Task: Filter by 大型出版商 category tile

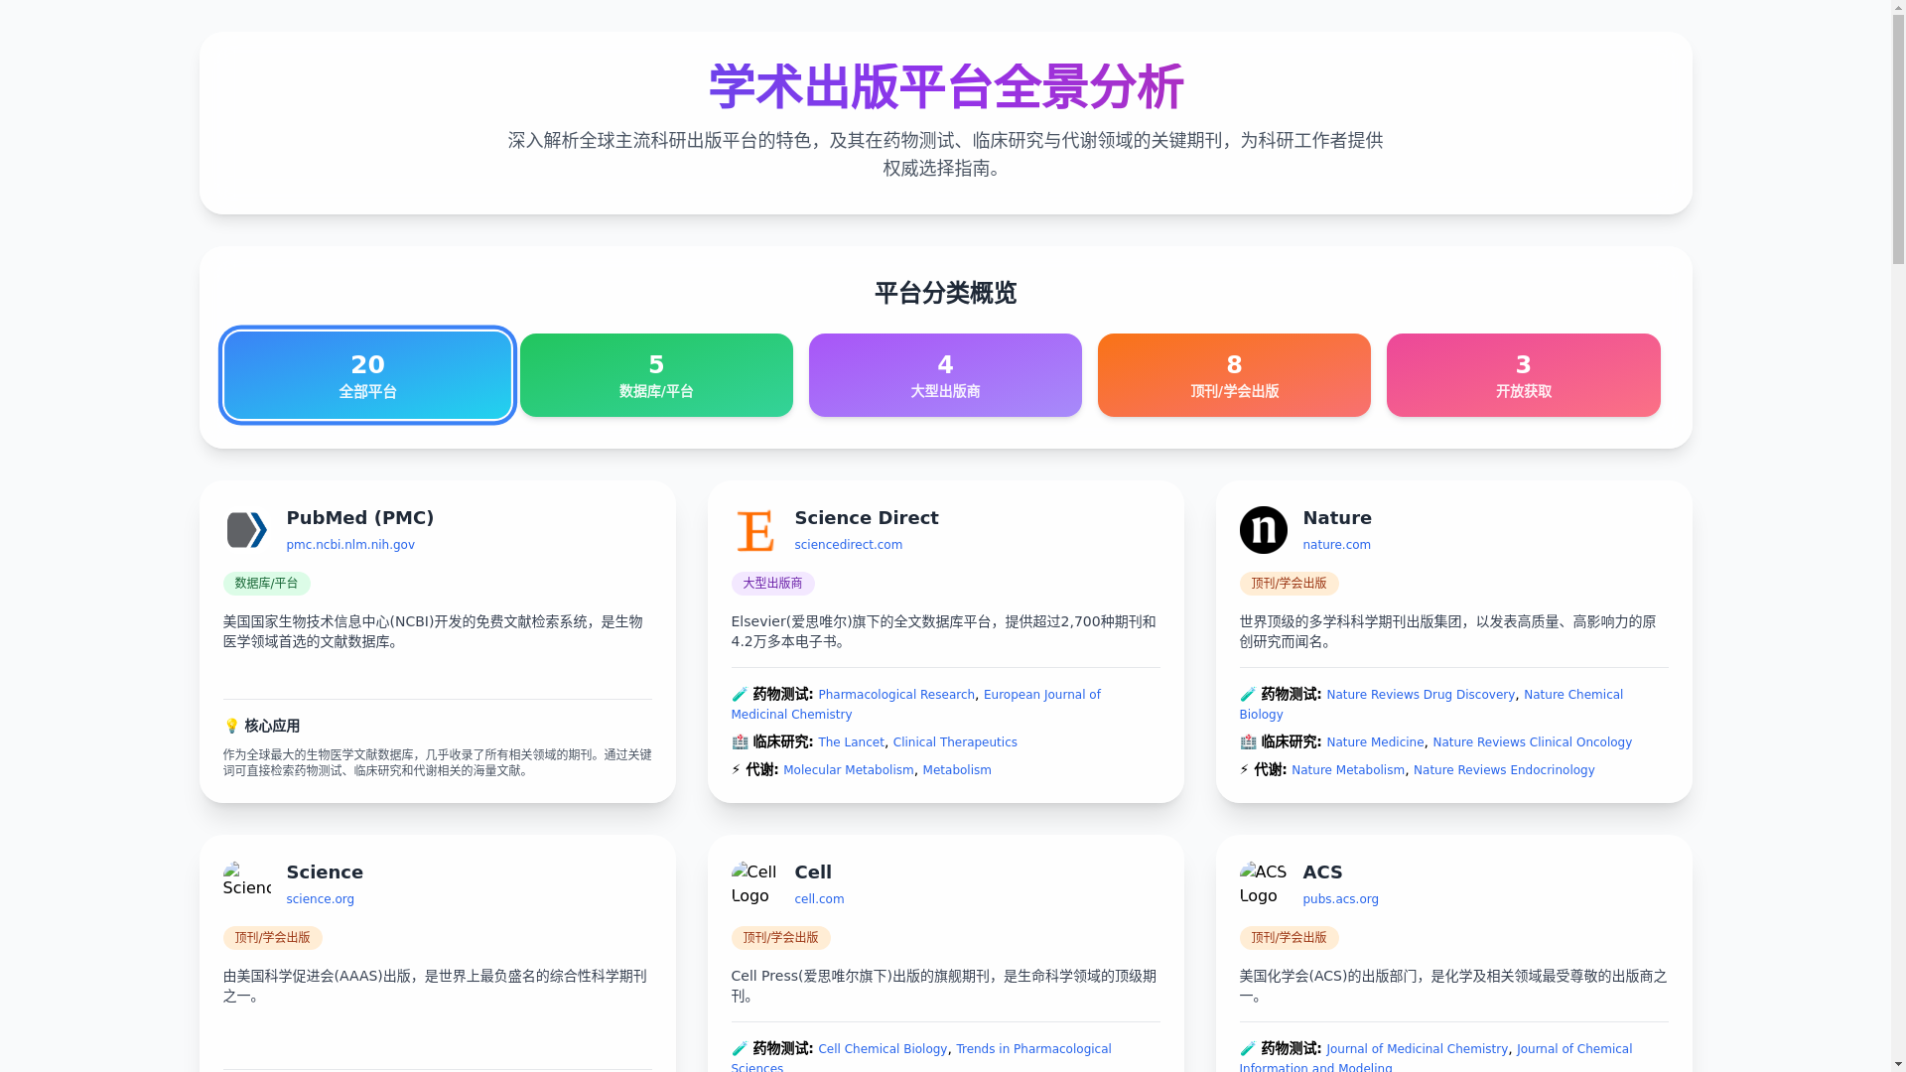Action: coord(945,375)
